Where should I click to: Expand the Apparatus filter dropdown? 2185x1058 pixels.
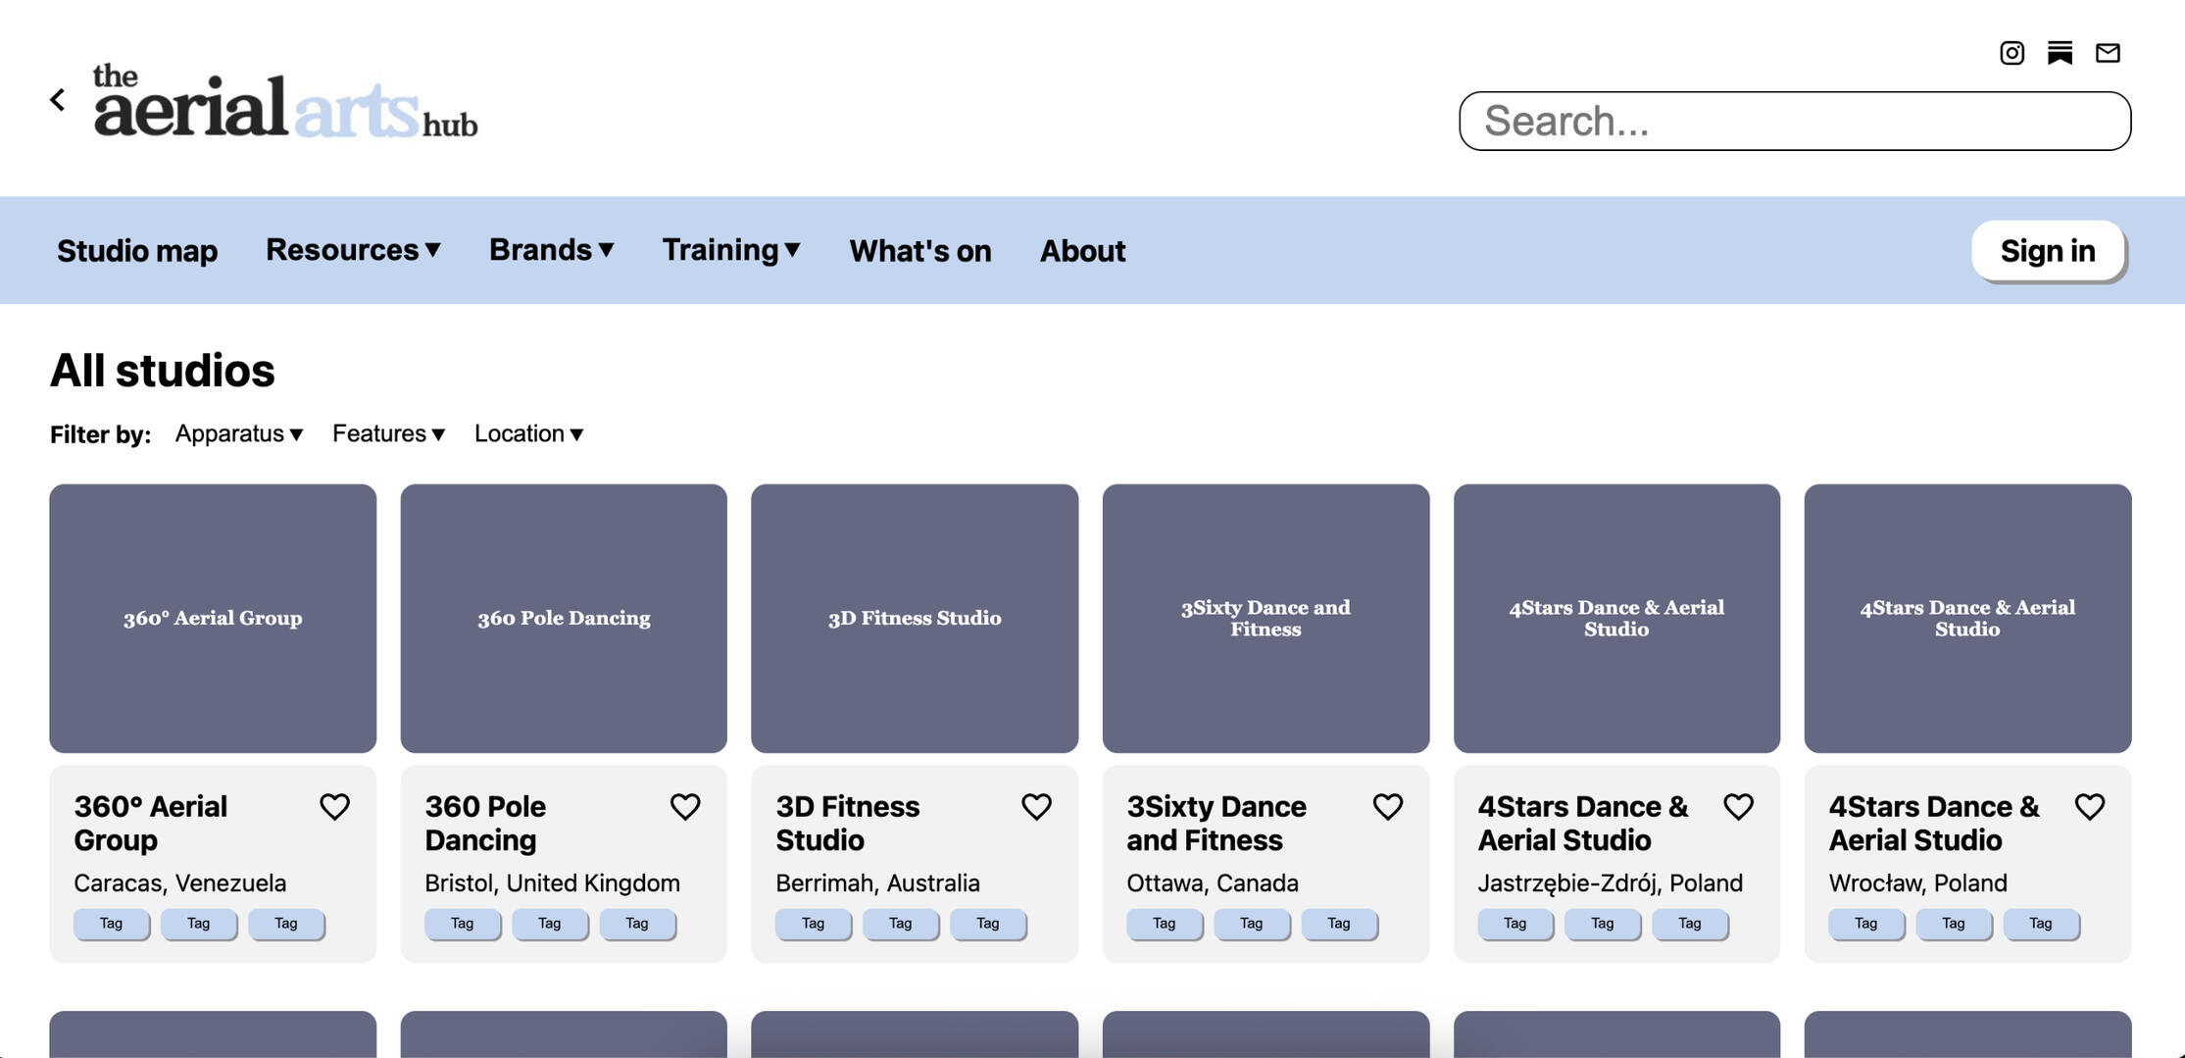(x=239, y=433)
